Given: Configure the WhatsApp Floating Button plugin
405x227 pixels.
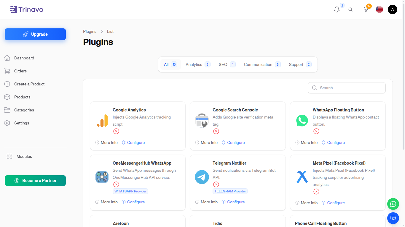Looking at the screenshot, I should [x=333, y=142].
